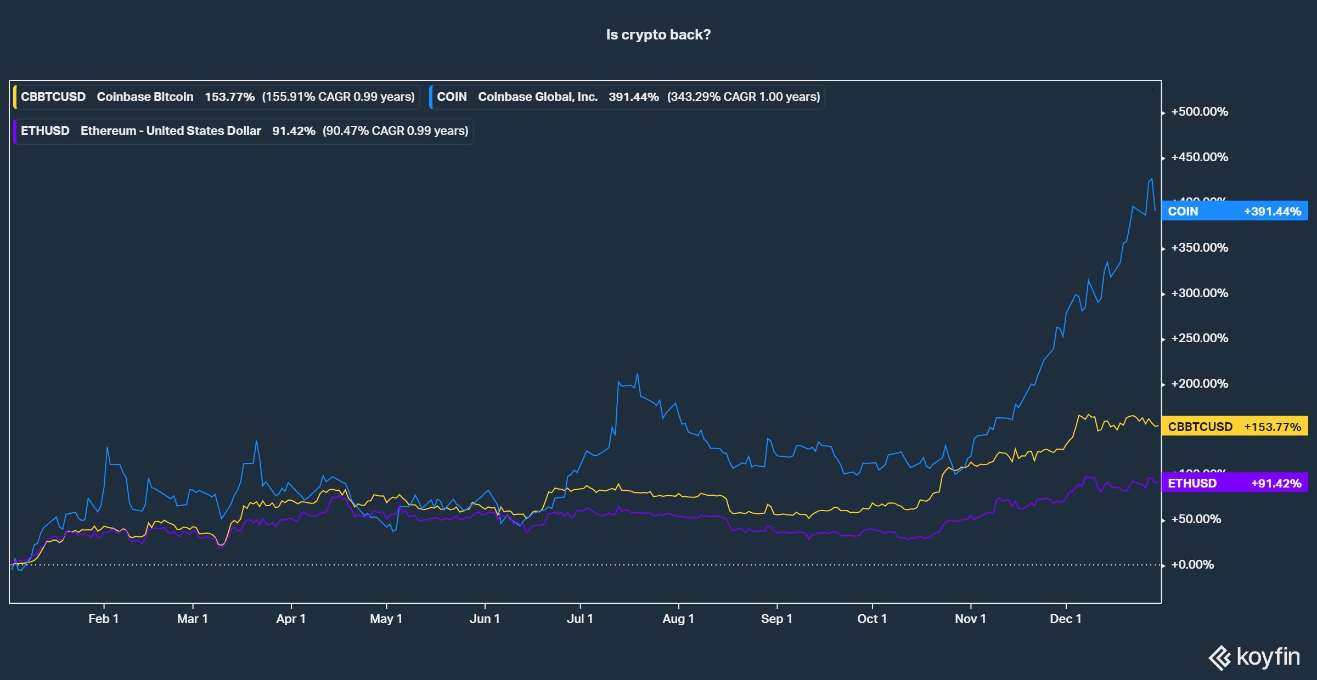Click the yellow CBBTCUSD color bar in legend
The height and width of the screenshot is (680, 1317).
pos(15,97)
